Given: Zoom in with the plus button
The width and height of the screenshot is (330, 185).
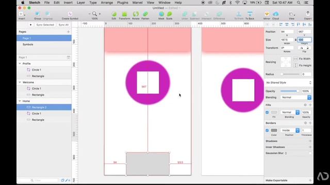Looking at the screenshot, I should pyautogui.click(x=100, y=14).
